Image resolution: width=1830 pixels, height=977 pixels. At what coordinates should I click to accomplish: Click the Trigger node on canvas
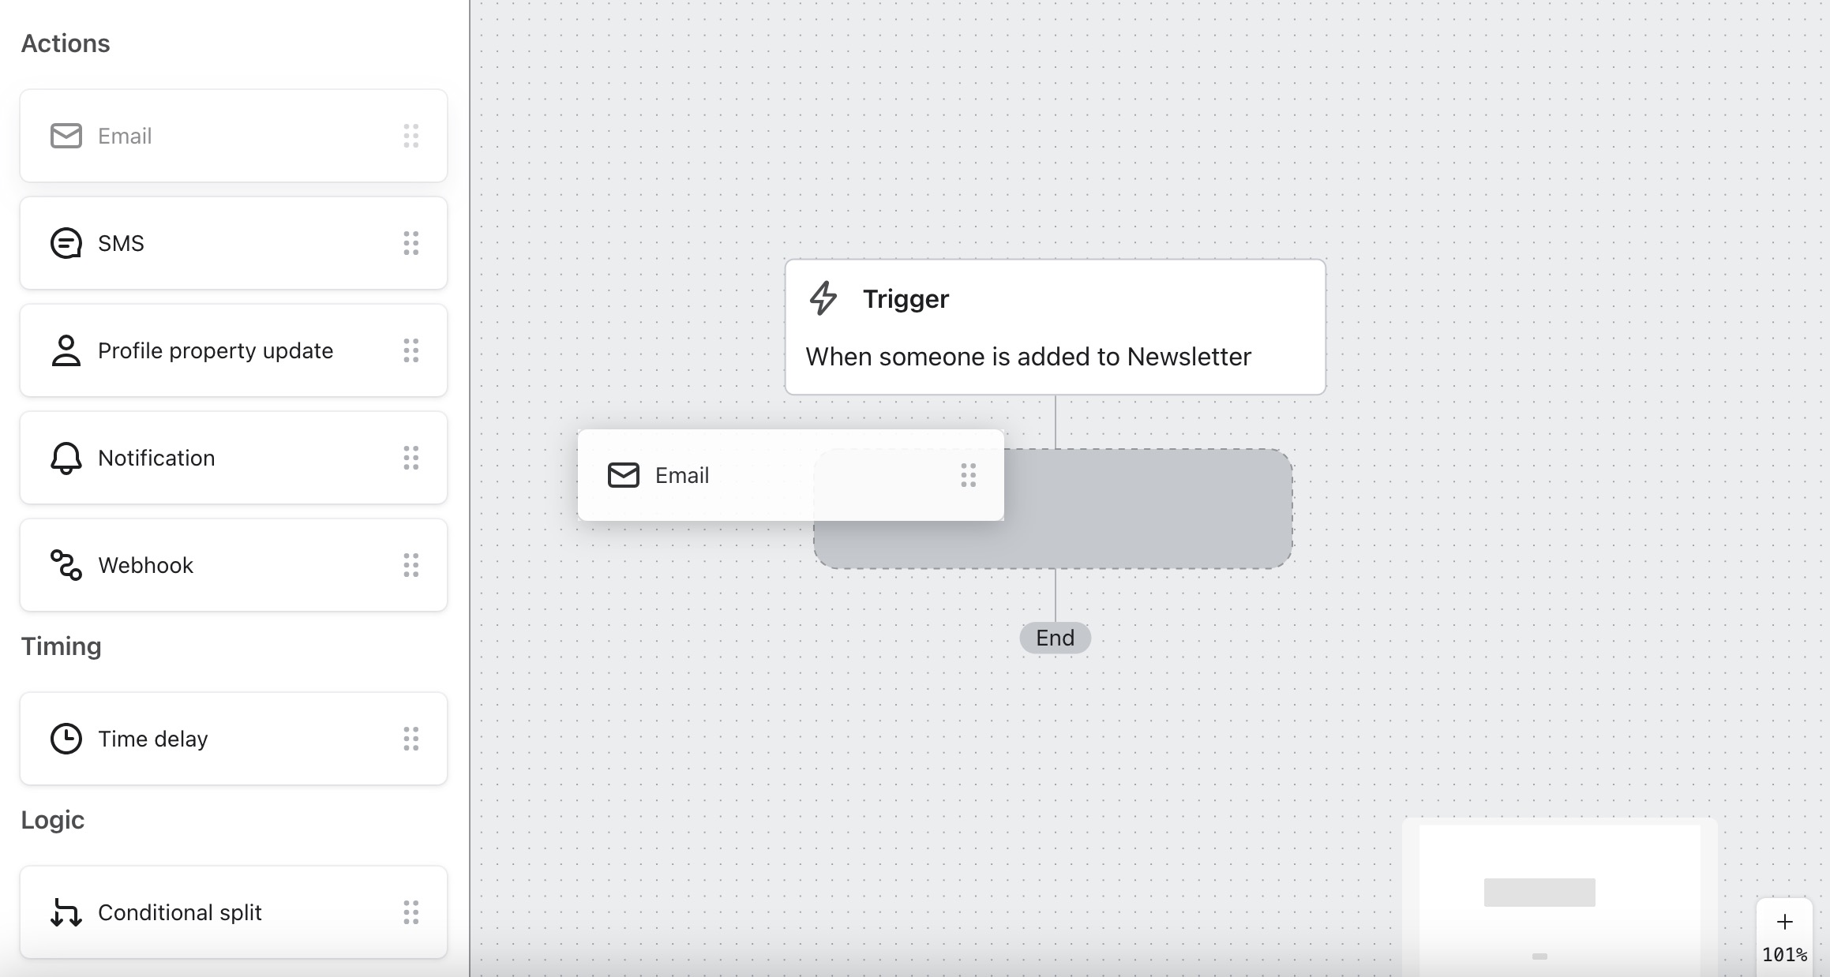coord(1054,327)
